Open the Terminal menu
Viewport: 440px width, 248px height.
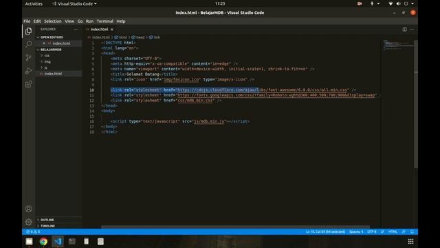pos(105,21)
